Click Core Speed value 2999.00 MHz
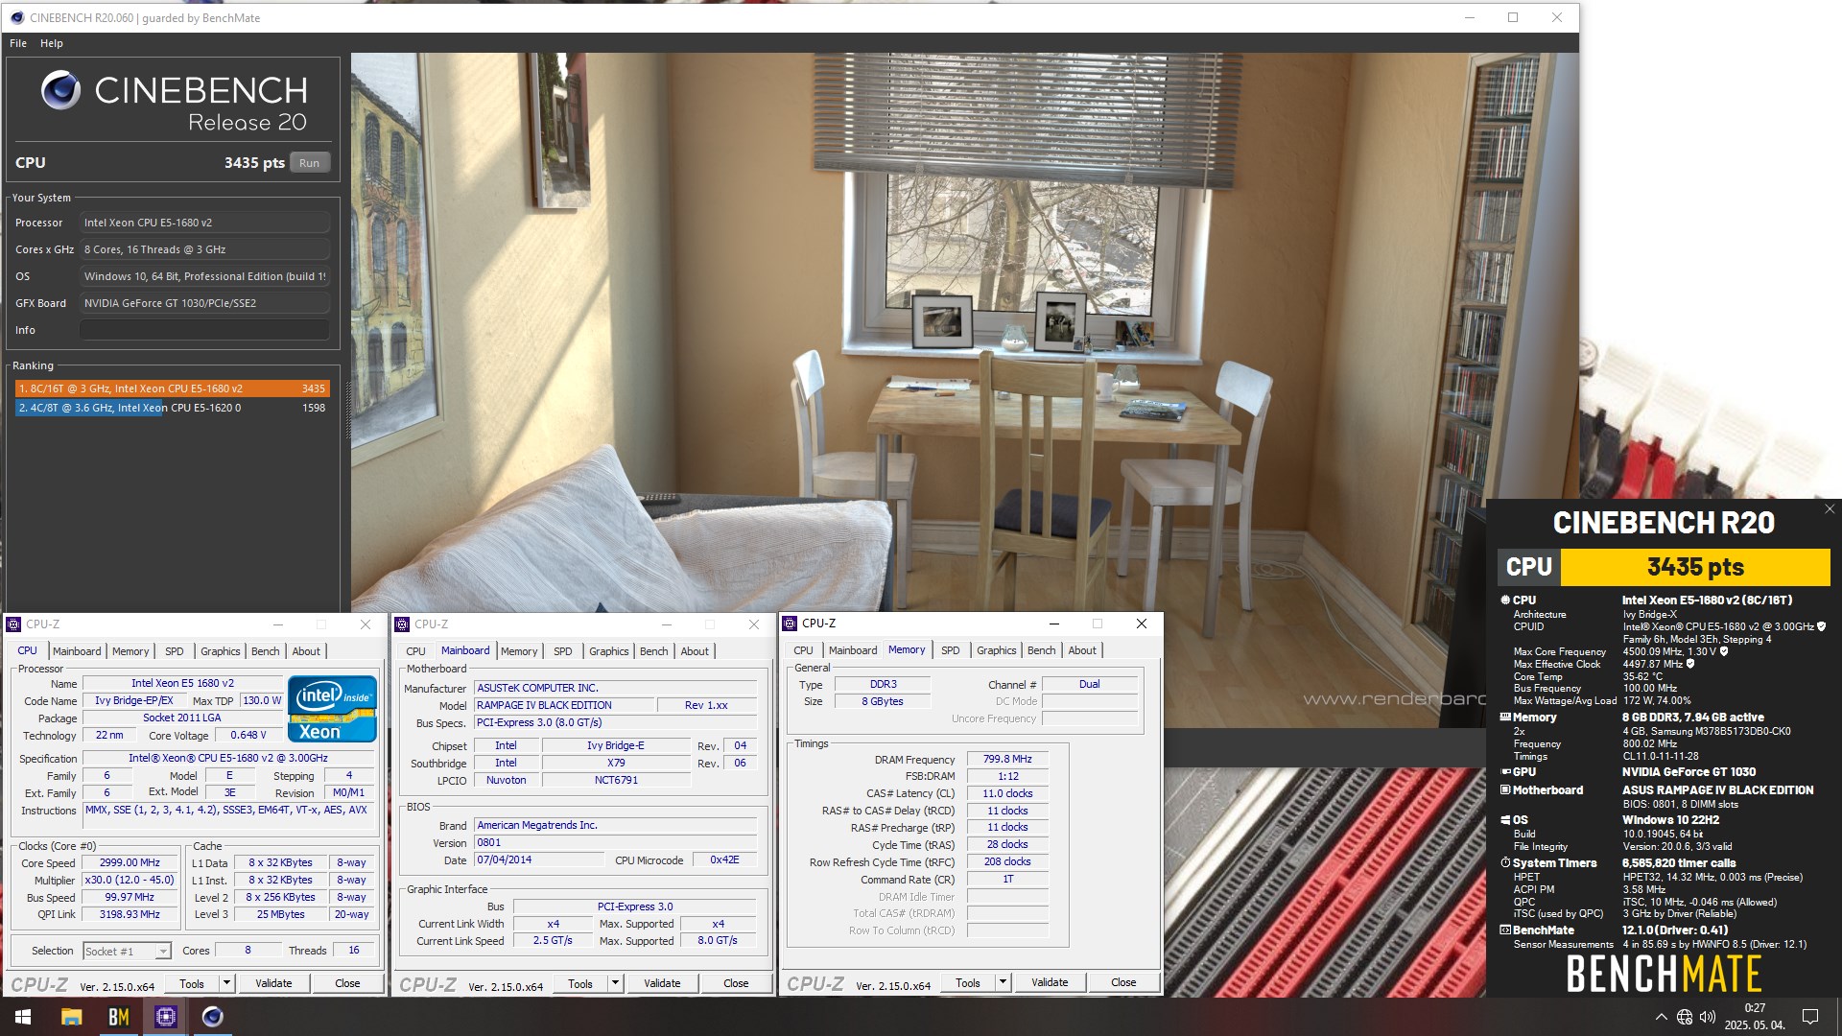 [130, 862]
